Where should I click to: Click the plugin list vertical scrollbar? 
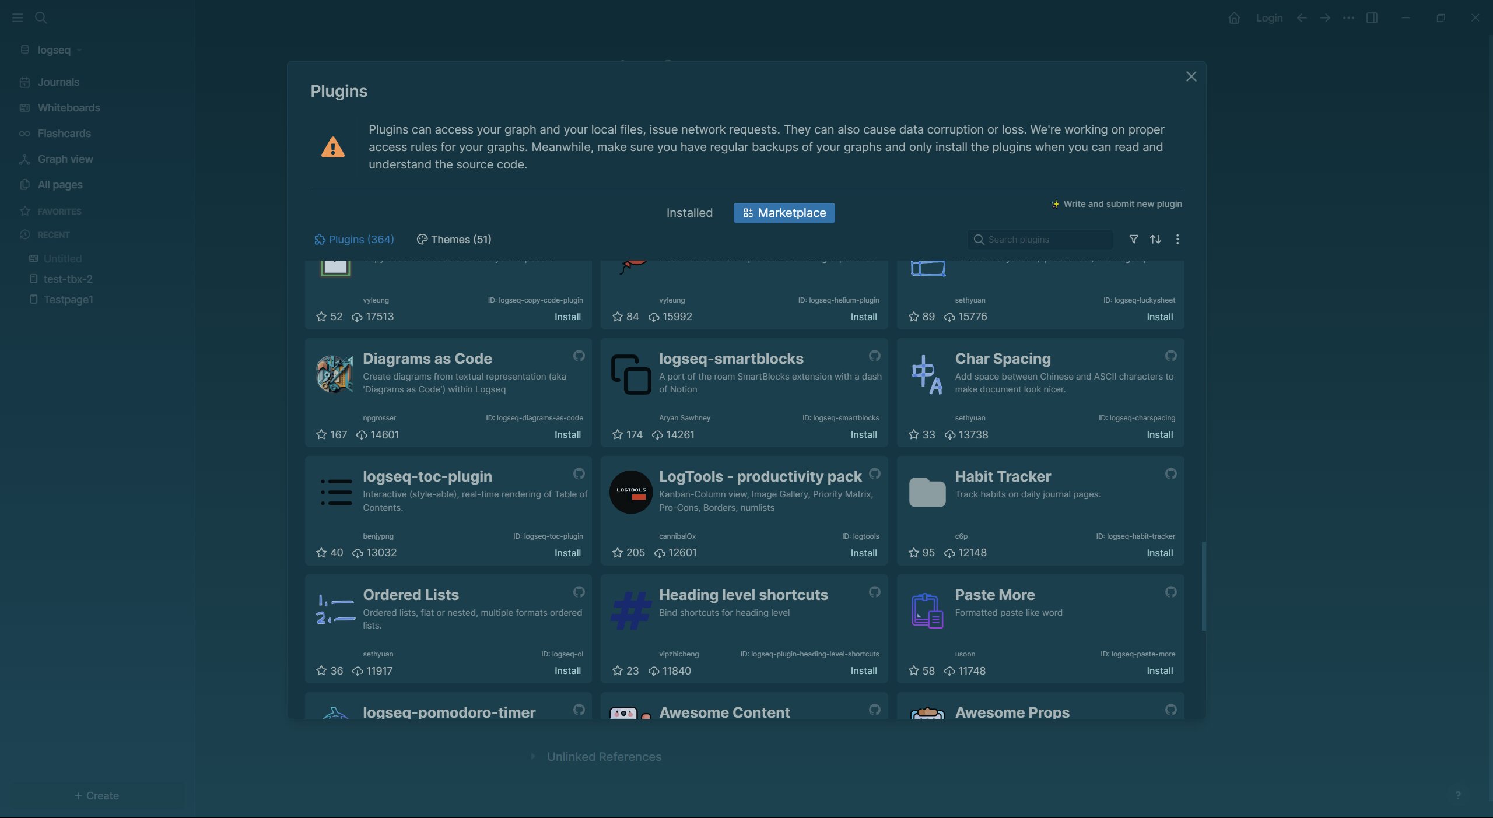click(x=1203, y=586)
